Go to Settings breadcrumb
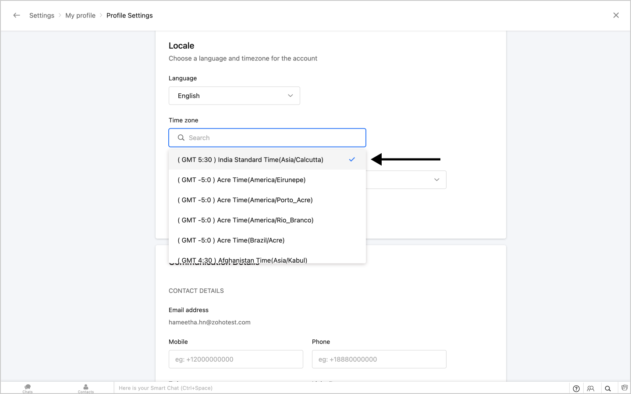Screen dimensions: 631x394 pyautogui.click(x=42, y=15)
